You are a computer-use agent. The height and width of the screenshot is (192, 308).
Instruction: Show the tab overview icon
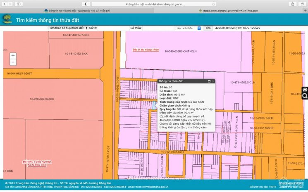pos(302,4)
